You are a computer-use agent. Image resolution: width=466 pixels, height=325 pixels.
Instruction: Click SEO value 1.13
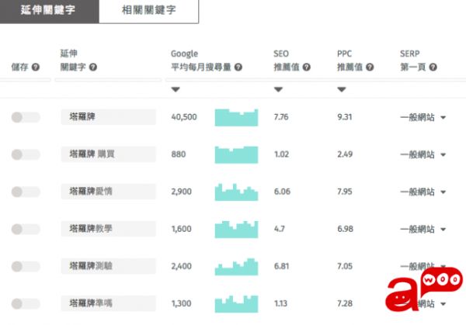(280, 303)
